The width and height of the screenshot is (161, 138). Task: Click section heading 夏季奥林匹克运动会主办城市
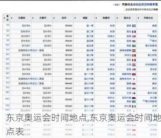[140, 4]
